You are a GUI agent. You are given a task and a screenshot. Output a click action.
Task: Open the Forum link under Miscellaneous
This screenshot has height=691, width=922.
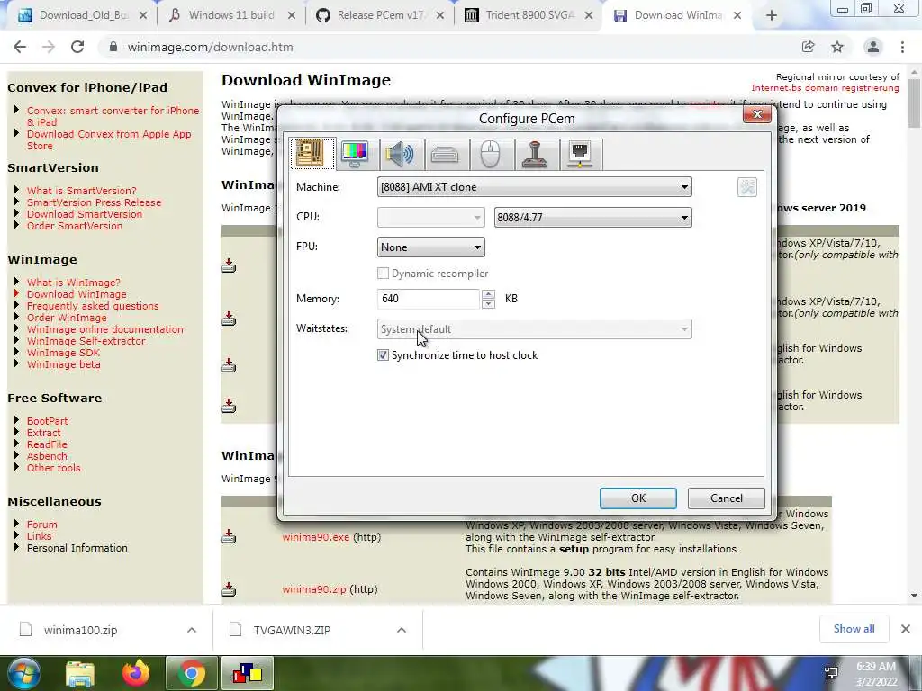click(41, 525)
